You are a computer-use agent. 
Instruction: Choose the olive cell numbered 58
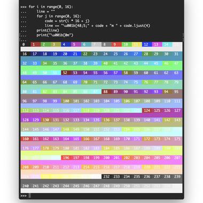127,73
